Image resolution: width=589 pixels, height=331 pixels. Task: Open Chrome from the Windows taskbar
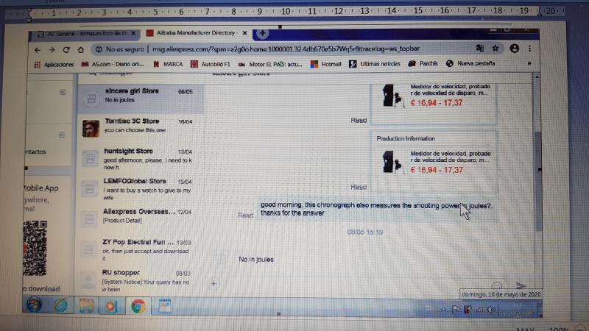click(138, 305)
